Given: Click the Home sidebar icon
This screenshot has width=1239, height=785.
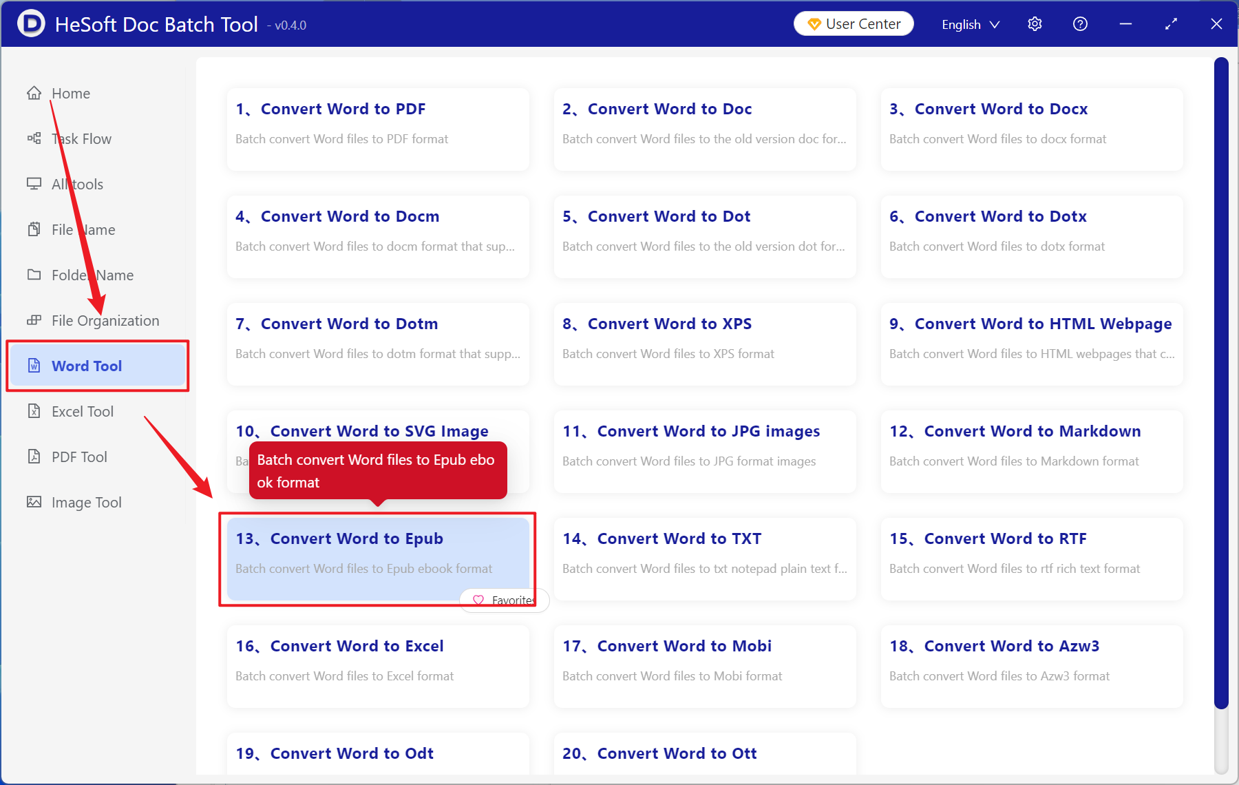Looking at the screenshot, I should (x=34, y=93).
